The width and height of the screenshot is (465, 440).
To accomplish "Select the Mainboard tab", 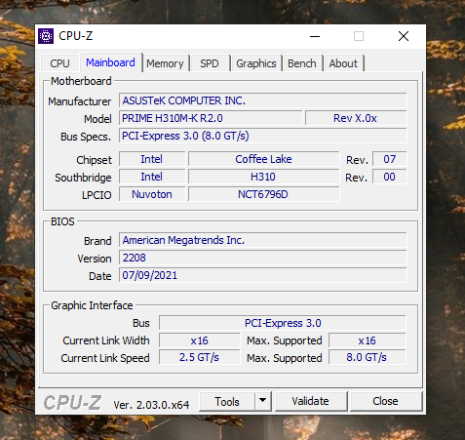I will coord(110,62).
